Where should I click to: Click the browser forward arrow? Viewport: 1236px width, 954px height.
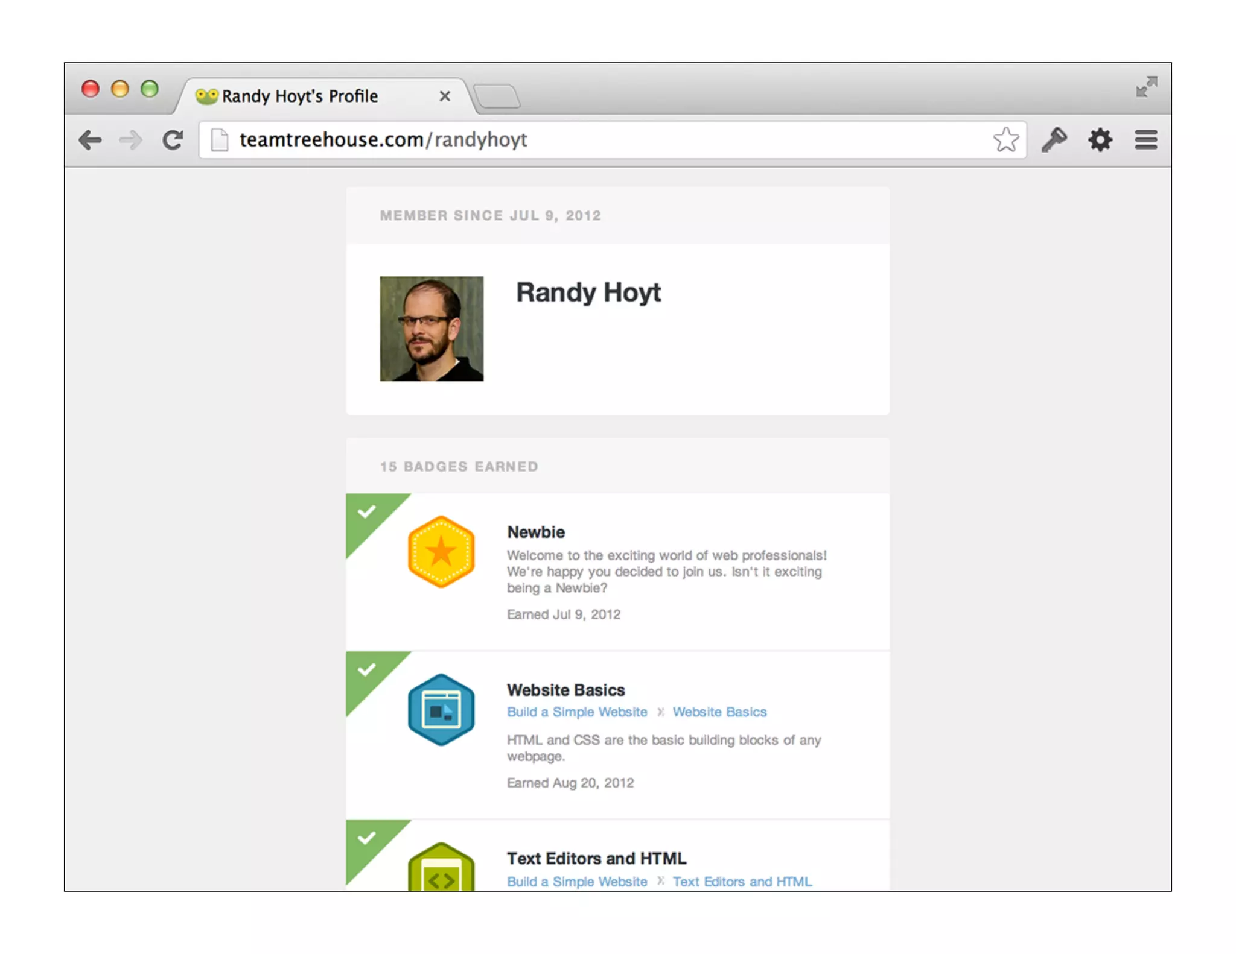click(x=130, y=141)
